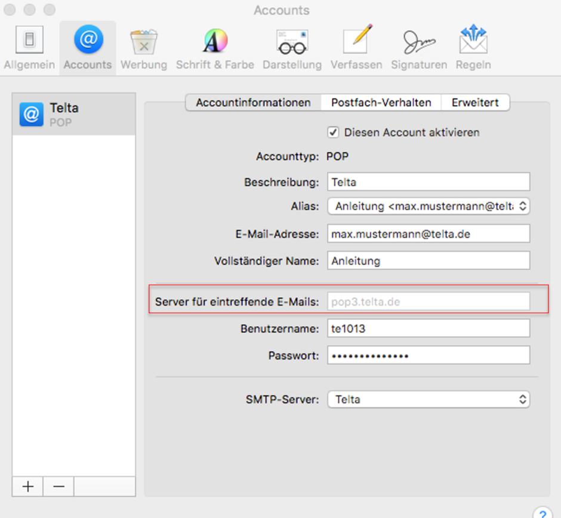Open the Alias dropdown
The image size is (561, 518).
click(x=429, y=206)
